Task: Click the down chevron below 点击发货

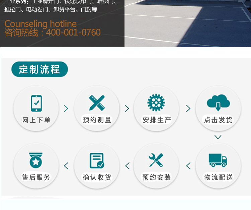Action: pyautogui.click(x=218, y=137)
